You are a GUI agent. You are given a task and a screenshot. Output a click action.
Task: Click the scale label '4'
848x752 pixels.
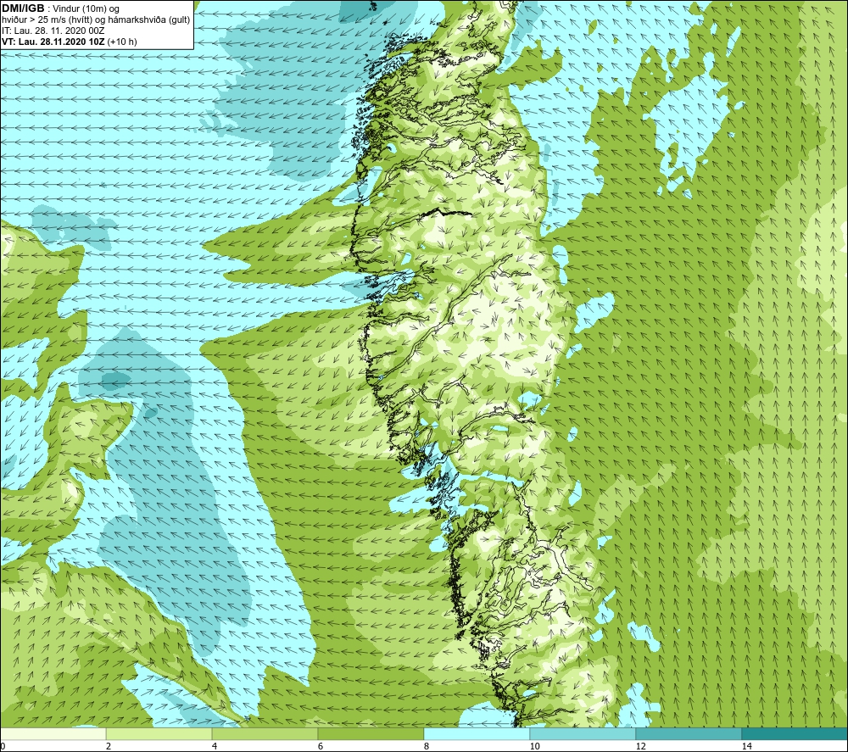coord(215,746)
